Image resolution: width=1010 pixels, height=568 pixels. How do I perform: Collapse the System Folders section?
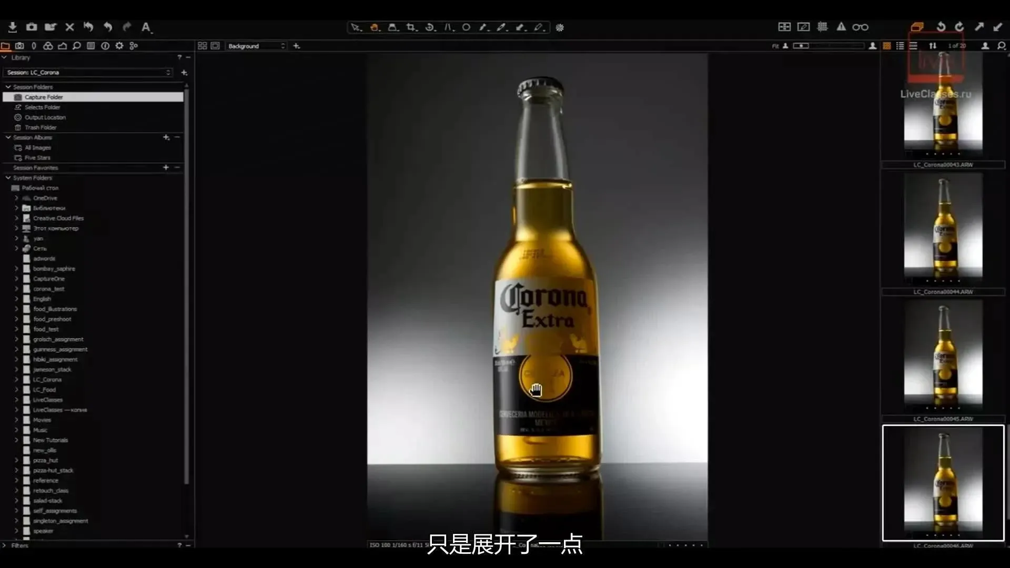pos(8,178)
